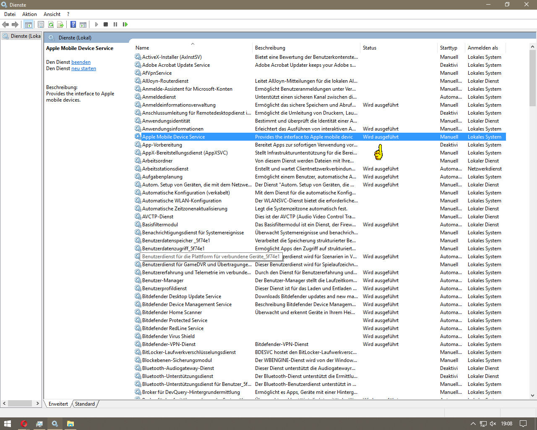Click the back arrow in the toolbar

(x=5, y=24)
